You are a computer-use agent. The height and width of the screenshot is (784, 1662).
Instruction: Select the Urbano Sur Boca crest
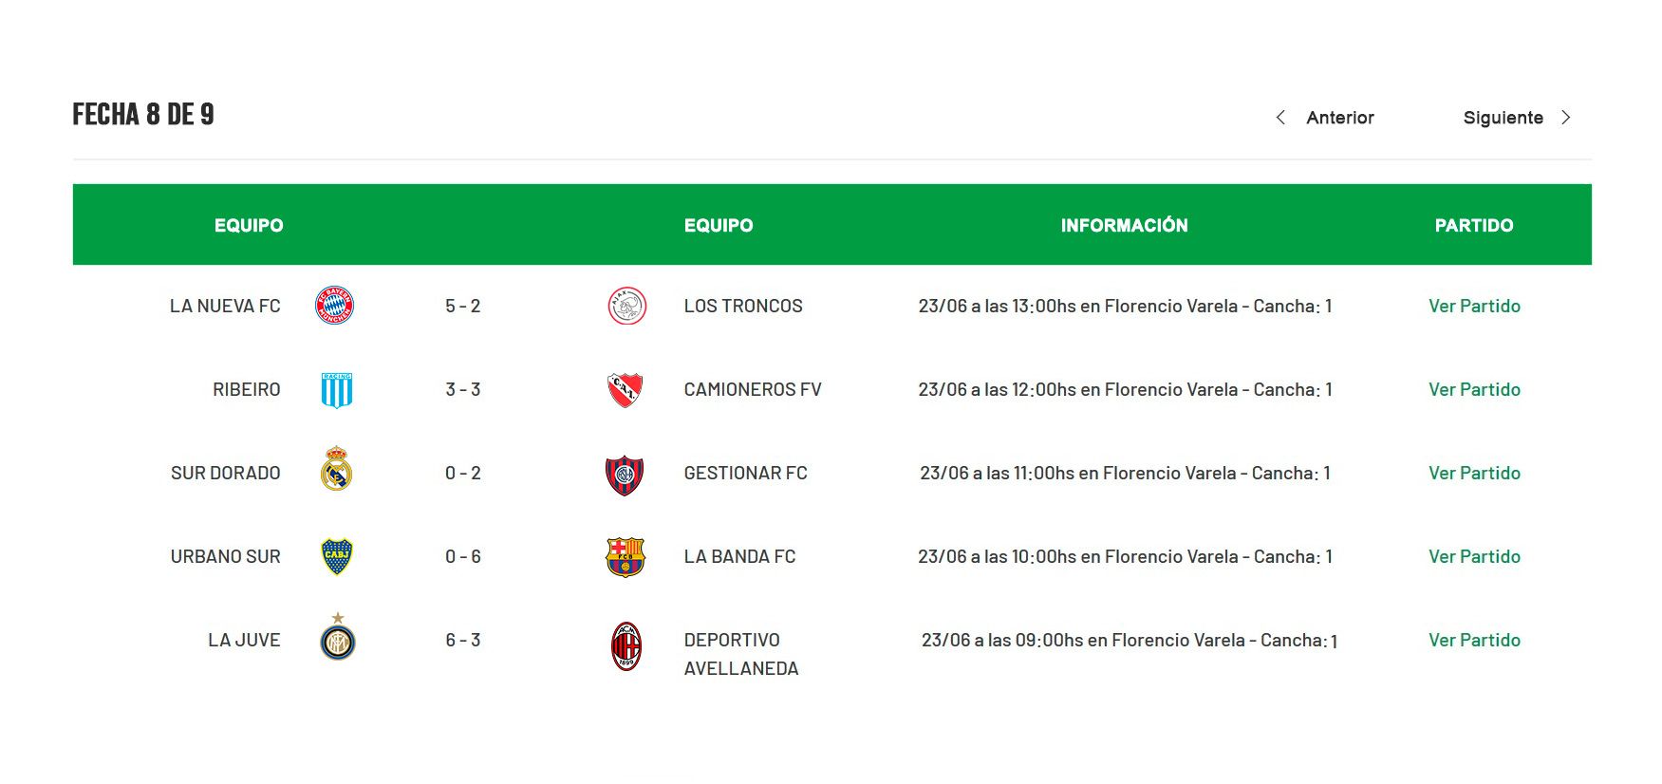(x=337, y=557)
